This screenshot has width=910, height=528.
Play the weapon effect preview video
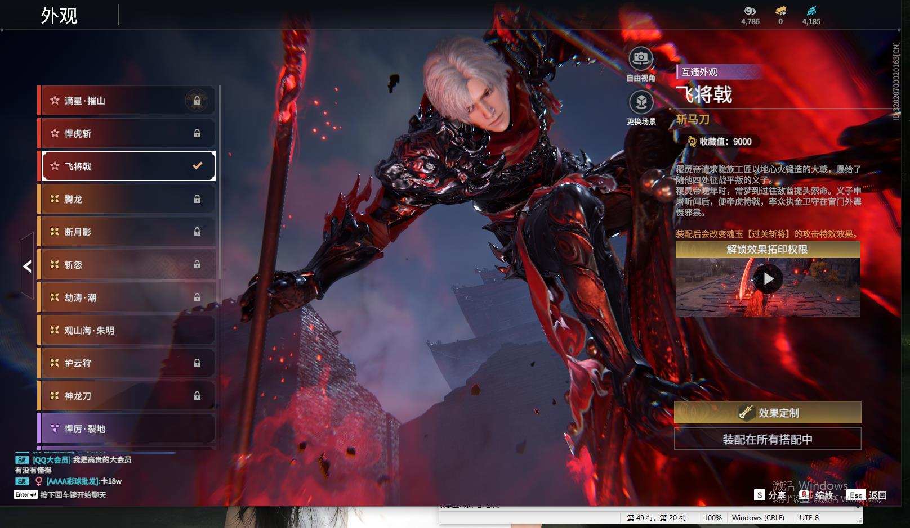pos(768,279)
